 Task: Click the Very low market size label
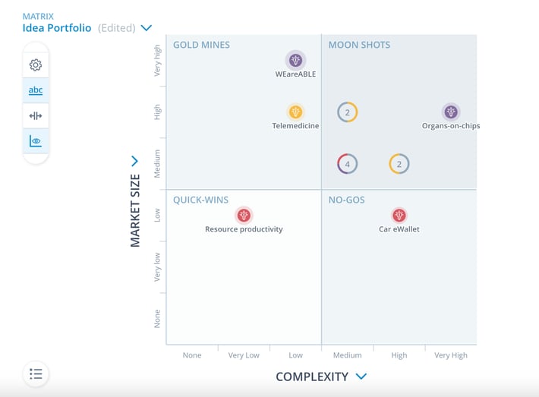pos(157,267)
